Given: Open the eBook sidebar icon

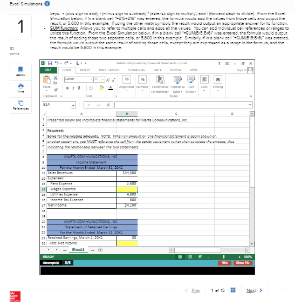Looking at the screenshot, I should pos(20,70).
